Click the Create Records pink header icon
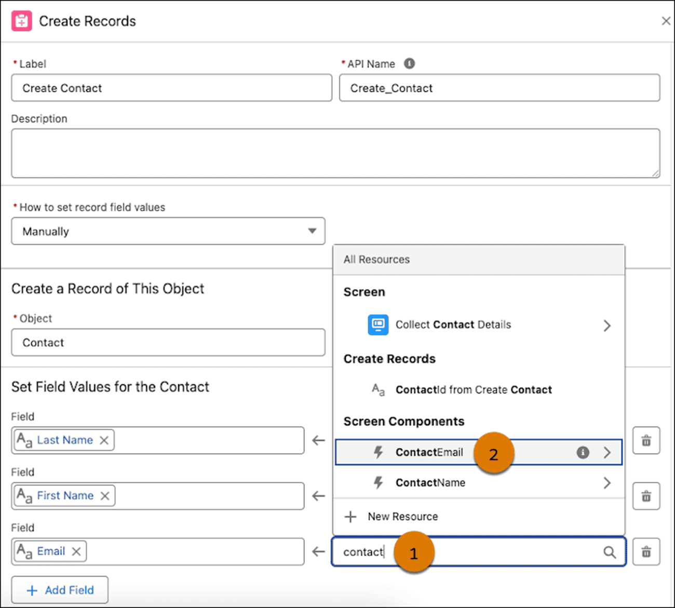 [21, 21]
